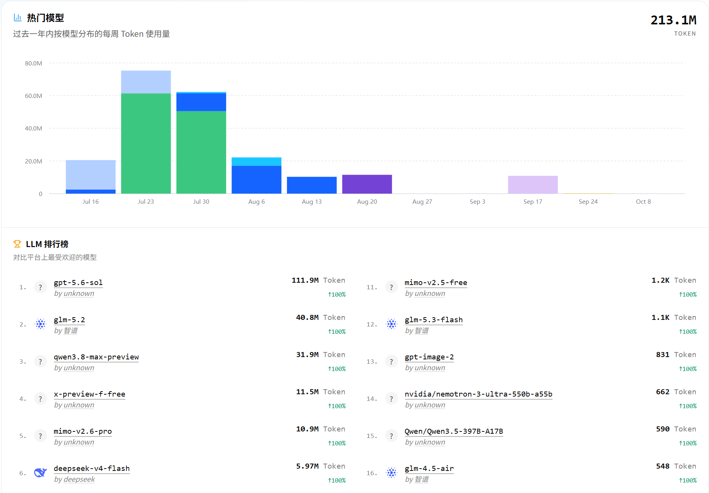Click the 智谱 provider link under glm-5.2

pos(71,330)
